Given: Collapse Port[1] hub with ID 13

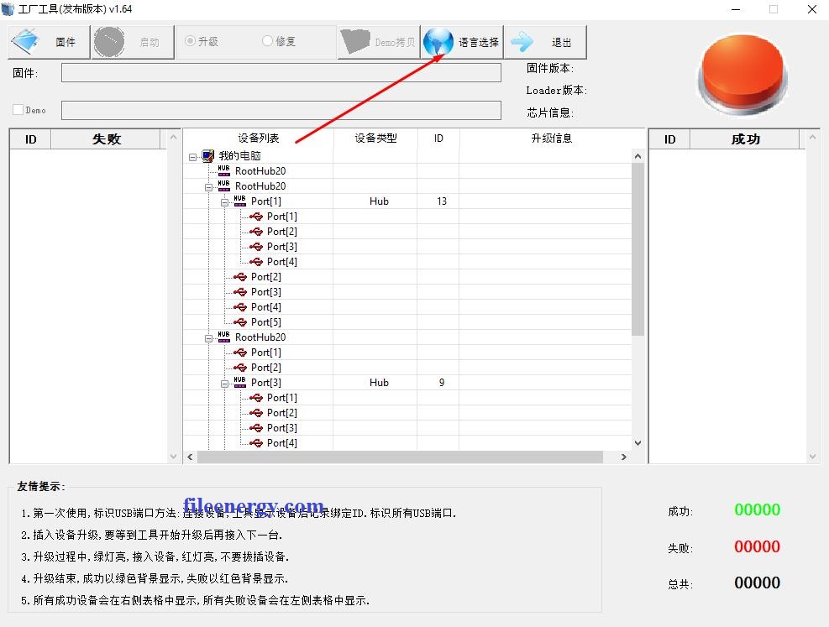Looking at the screenshot, I should 224,202.
